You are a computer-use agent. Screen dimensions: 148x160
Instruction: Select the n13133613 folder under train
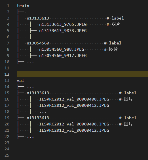(38, 18)
